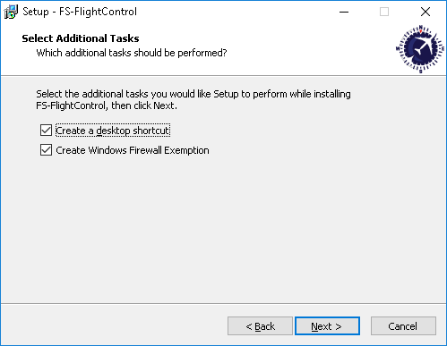The height and width of the screenshot is (346, 447).
Task: Click the empty grey area below the checkboxes
Action: click(223, 230)
